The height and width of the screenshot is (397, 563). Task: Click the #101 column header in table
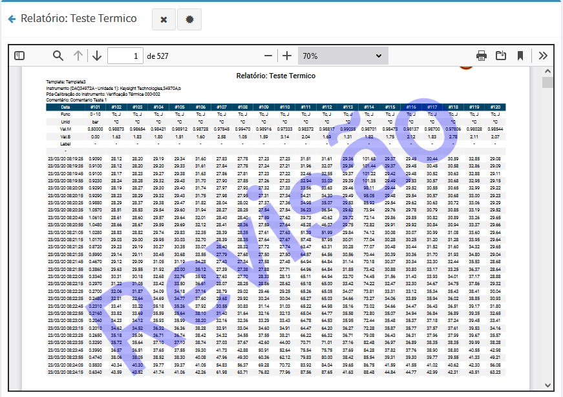pyautogui.click(x=95, y=107)
